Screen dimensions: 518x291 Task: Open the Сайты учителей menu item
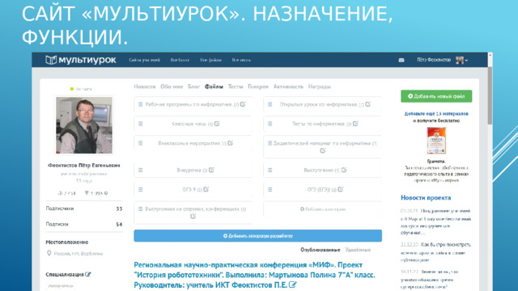(144, 60)
